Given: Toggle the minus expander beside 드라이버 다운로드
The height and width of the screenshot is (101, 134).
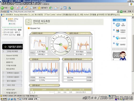Looking at the screenshot, I should click(x=3, y=77).
